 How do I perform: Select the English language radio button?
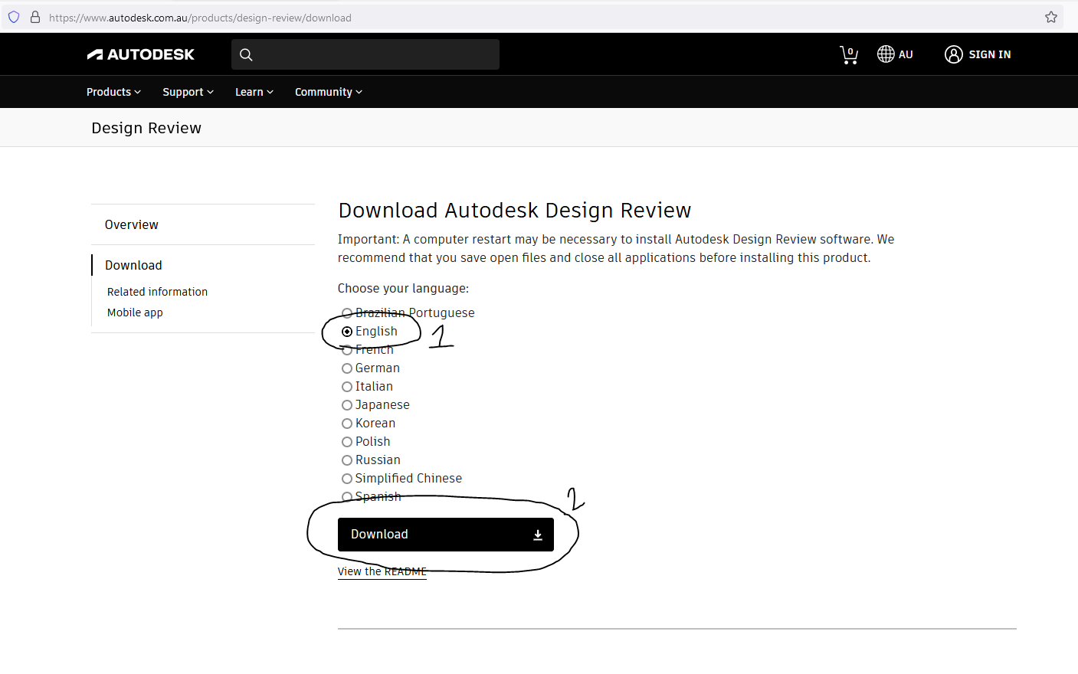pyautogui.click(x=347, y=332)
